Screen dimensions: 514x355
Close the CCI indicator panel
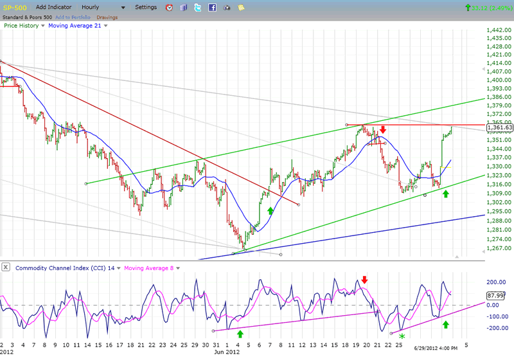5,267
